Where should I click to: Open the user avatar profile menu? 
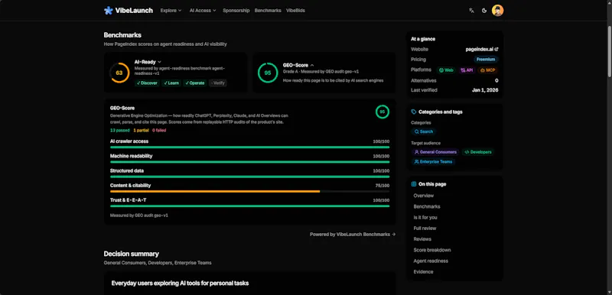coord(498,11)
